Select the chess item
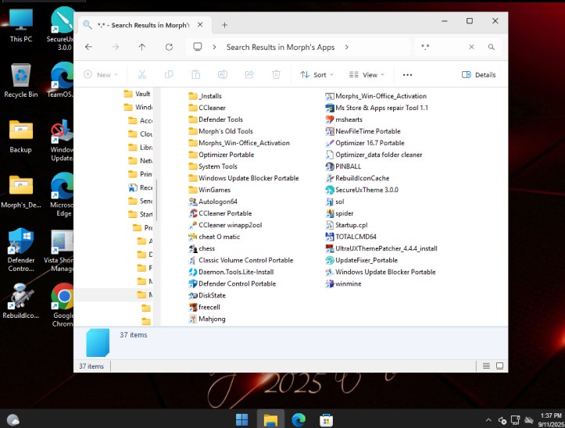This screenshot has width=565, height=428. [202, 248]
